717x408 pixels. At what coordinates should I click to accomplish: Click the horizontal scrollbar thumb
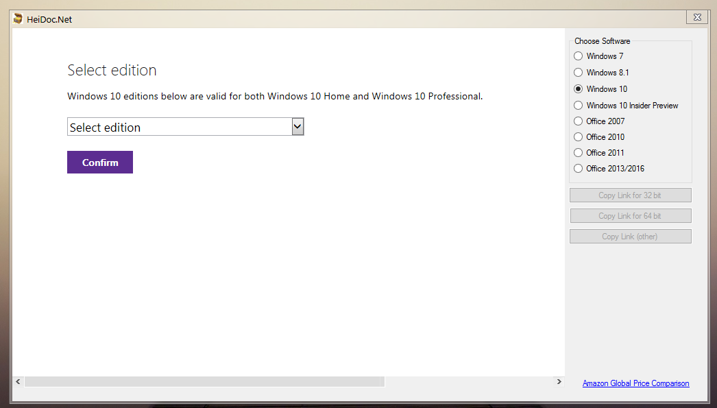tap(204, 381)
